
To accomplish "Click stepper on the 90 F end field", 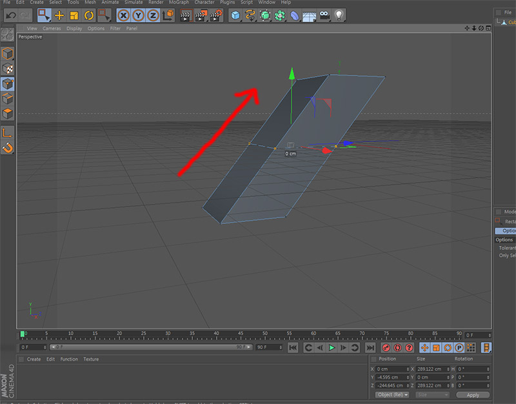I will [x=281, y=347].
